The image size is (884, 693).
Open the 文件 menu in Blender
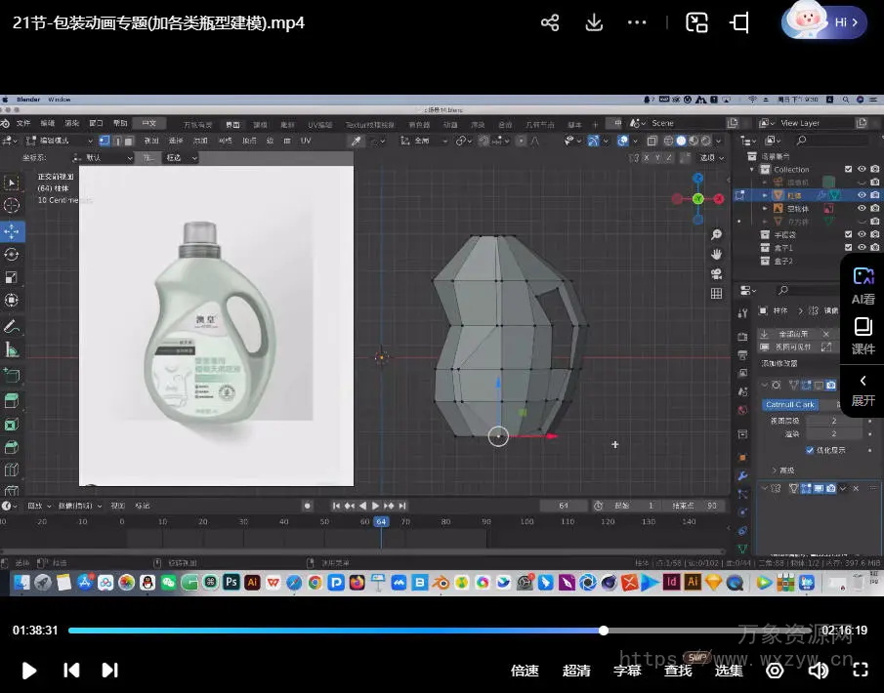click(22, 124)
